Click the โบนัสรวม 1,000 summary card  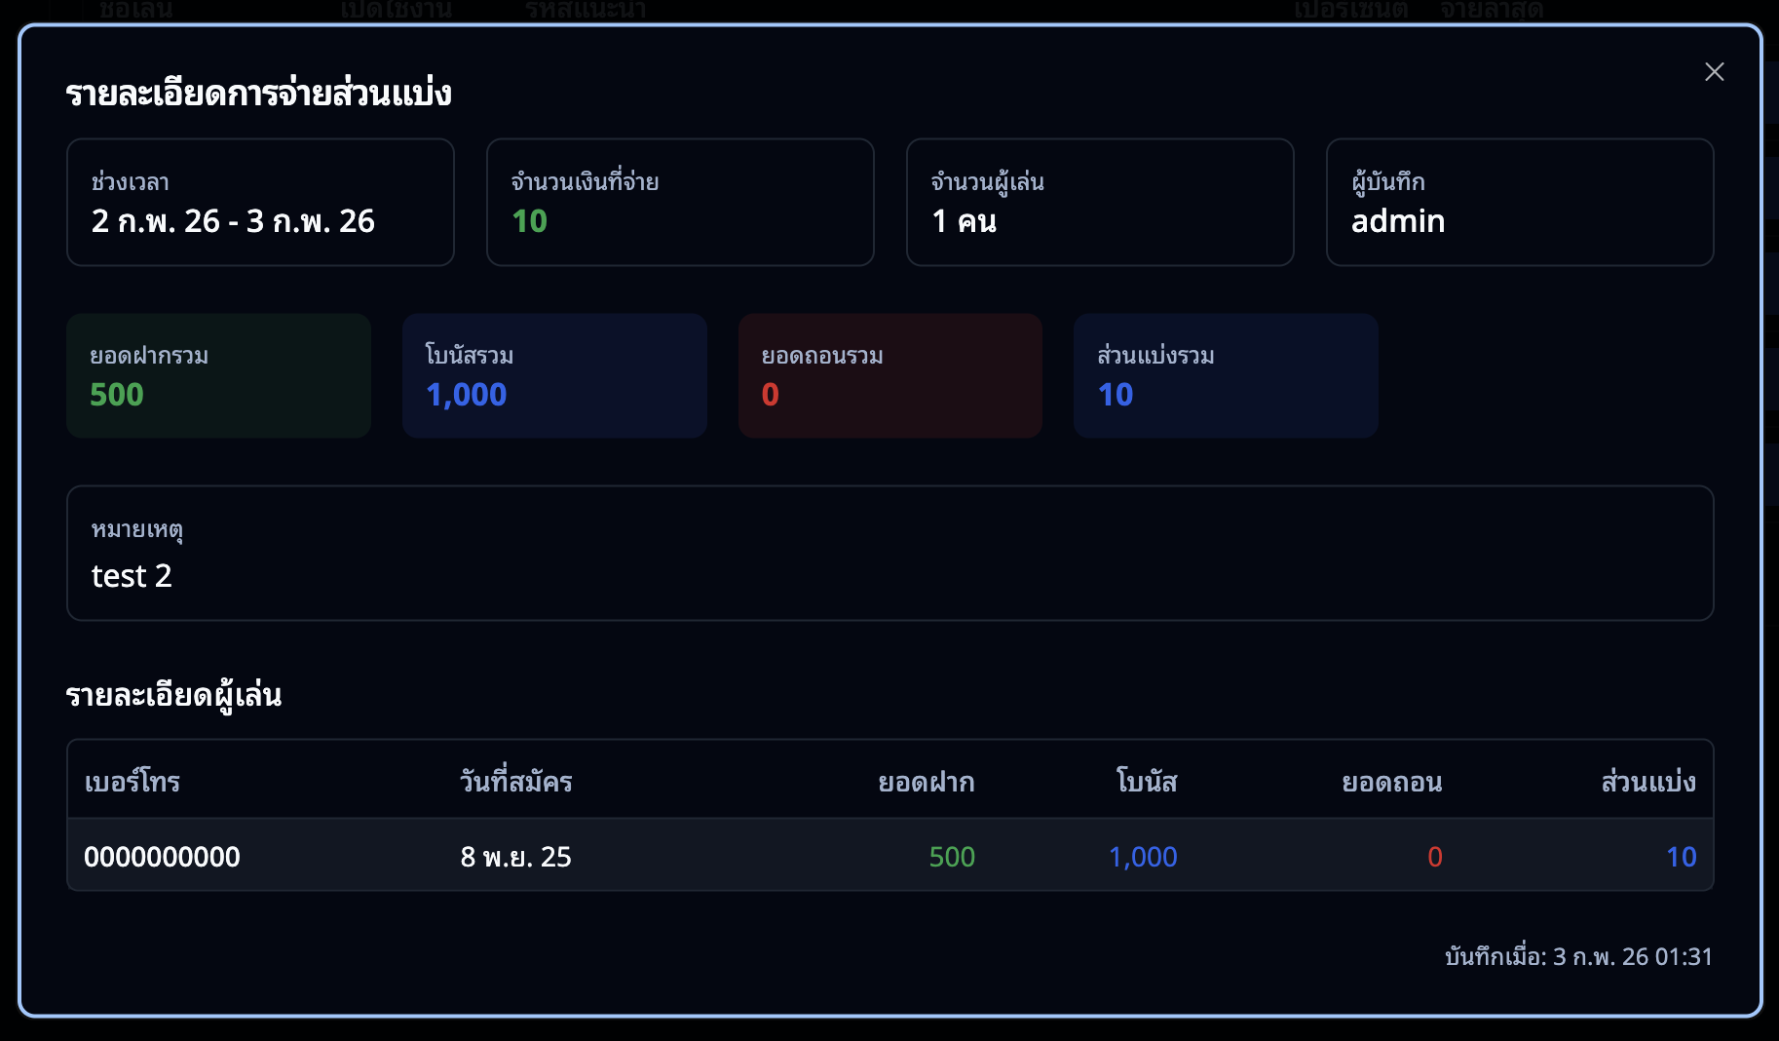[x=554, y=376]
